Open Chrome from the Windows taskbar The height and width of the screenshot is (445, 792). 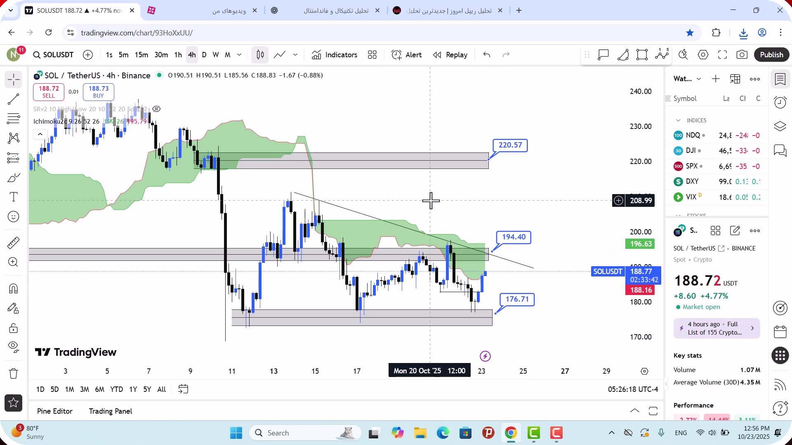pos(511,433)
